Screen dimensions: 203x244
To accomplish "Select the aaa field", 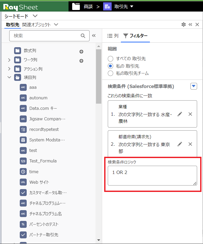I will [33, 87].
